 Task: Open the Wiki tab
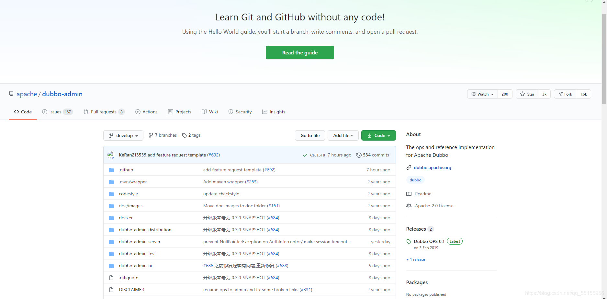[210, 112]
